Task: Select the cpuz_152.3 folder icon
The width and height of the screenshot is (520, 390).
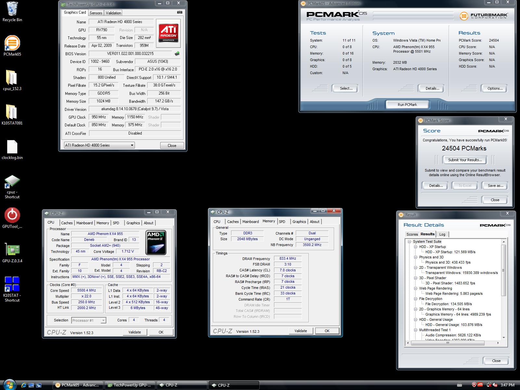Action: point(12,80)
